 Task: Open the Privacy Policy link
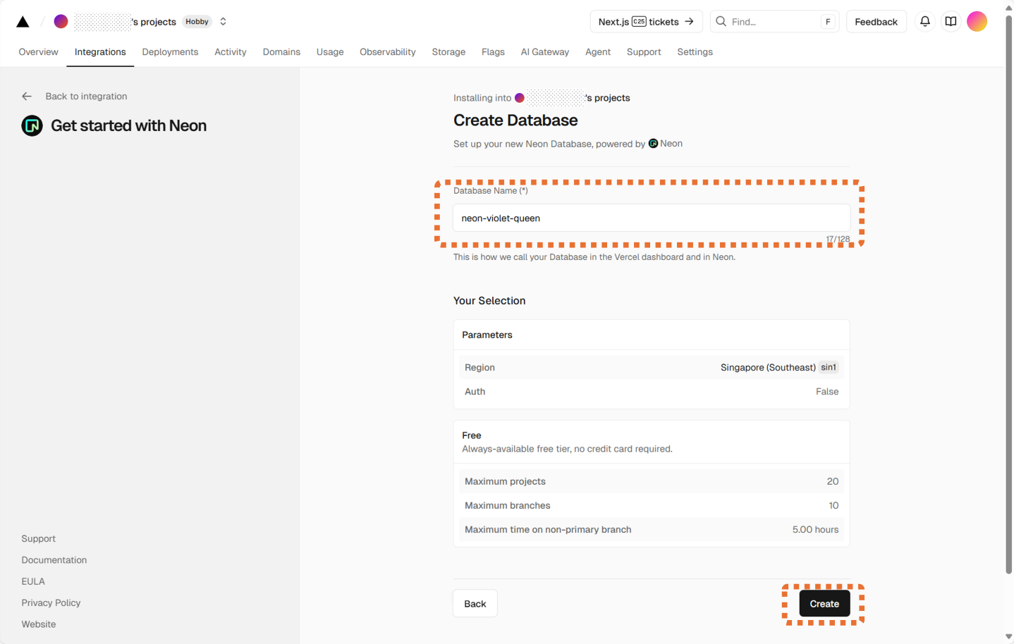coord(51,603)
